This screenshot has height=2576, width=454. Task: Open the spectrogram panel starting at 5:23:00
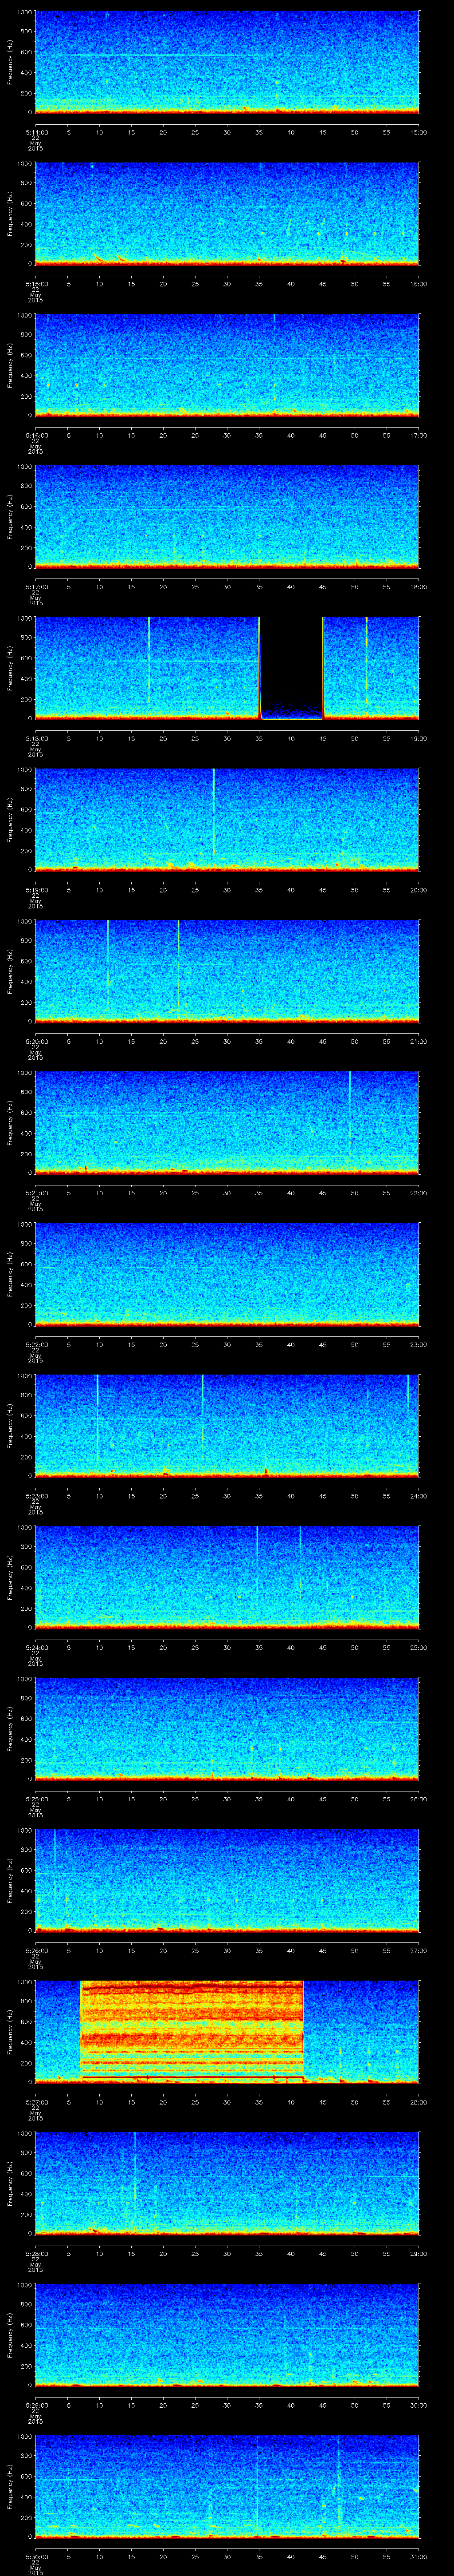point(227,1425)
